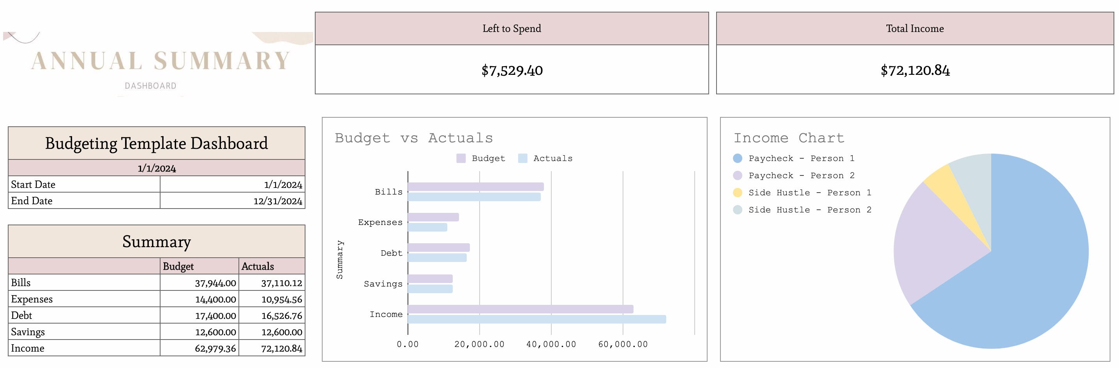Click the Debt row label in Summary table
1119x368 pixels.
click(x=84, y=315)
